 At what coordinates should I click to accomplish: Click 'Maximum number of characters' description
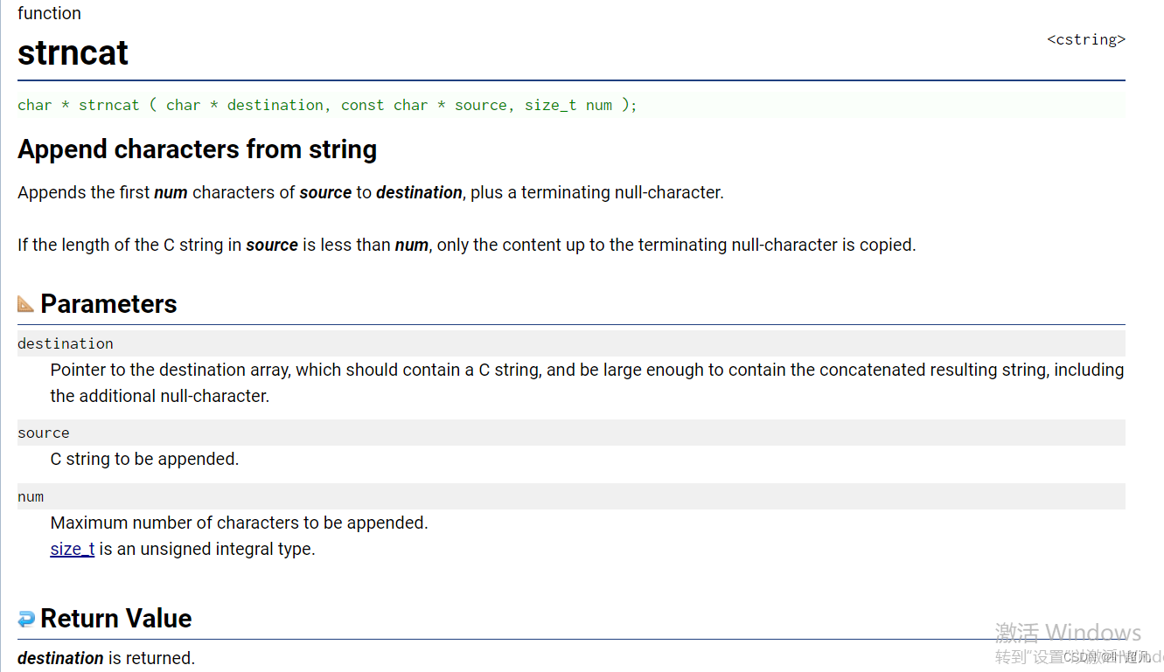point(239,523)
